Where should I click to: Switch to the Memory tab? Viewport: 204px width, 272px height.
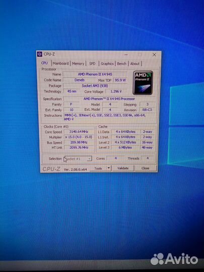[78, 63]
